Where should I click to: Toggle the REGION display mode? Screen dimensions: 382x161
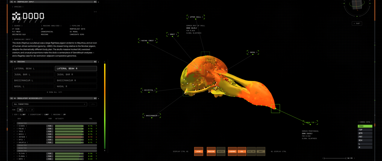click(x=211, y=151)
